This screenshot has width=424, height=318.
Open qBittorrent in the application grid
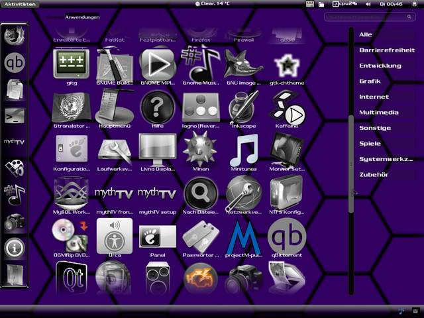(x=287, y=236)
